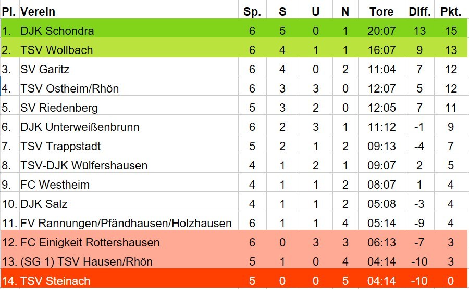Select the DJK Schondra team cell

point(129,31)
